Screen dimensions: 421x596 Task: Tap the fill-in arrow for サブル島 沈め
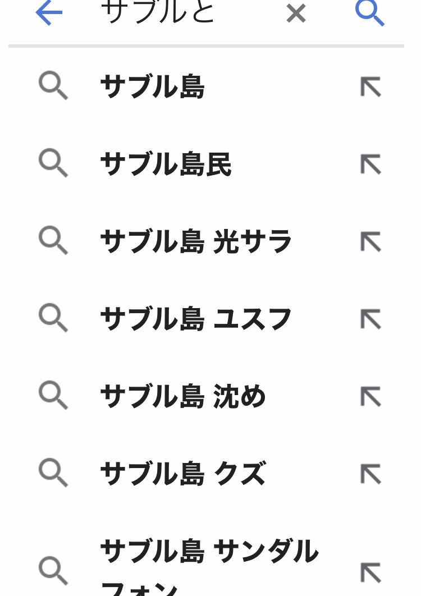tap(370, 397)
